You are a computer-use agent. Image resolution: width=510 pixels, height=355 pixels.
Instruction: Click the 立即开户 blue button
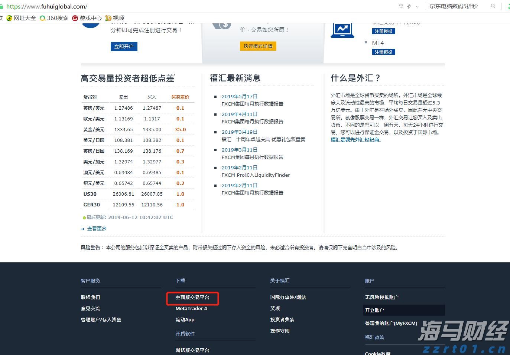(x=124, y=46)
